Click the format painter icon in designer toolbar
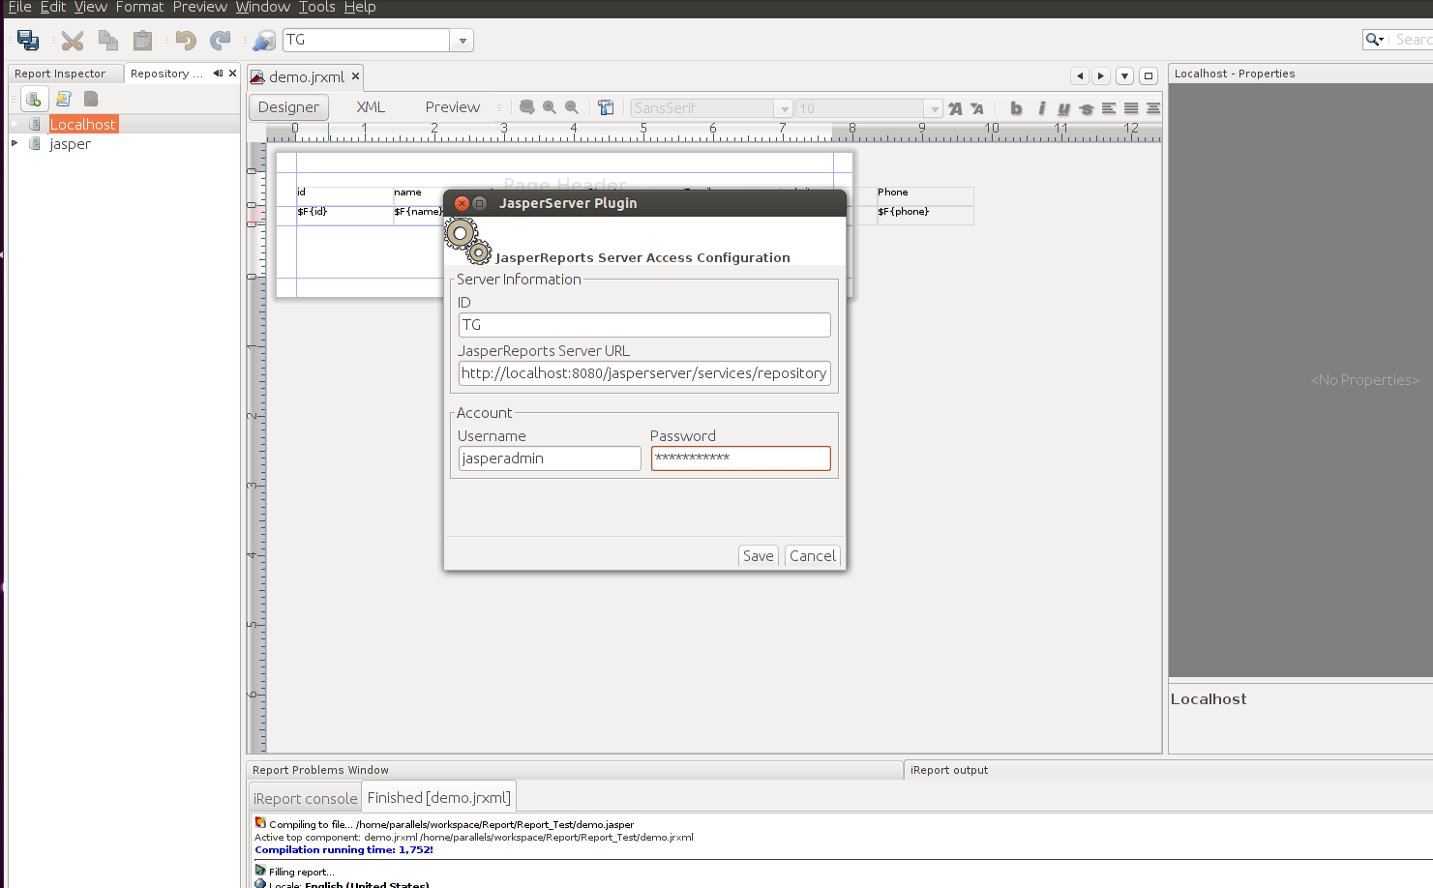 [606, 107]
